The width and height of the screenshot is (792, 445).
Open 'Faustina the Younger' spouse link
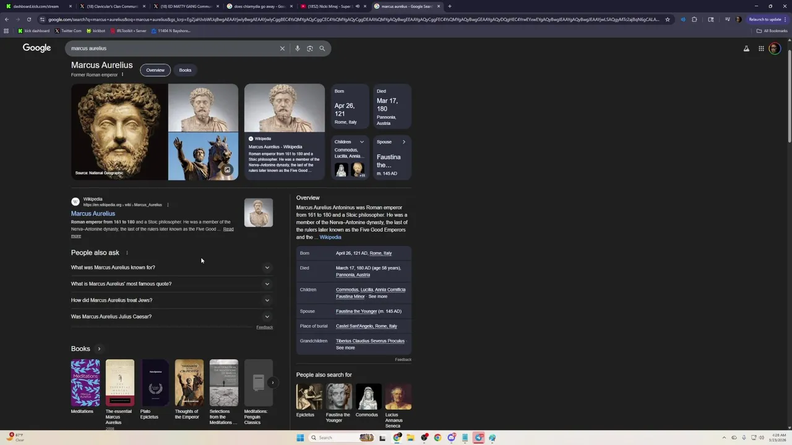[x=356, y=311]
